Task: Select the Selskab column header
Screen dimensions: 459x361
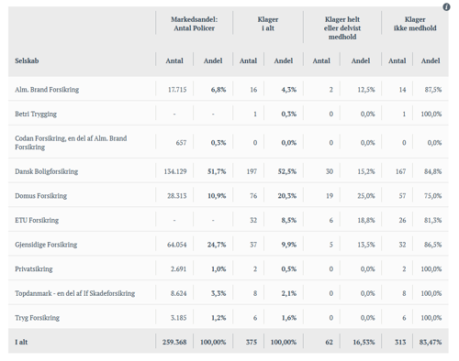Action: click(27, 60)
